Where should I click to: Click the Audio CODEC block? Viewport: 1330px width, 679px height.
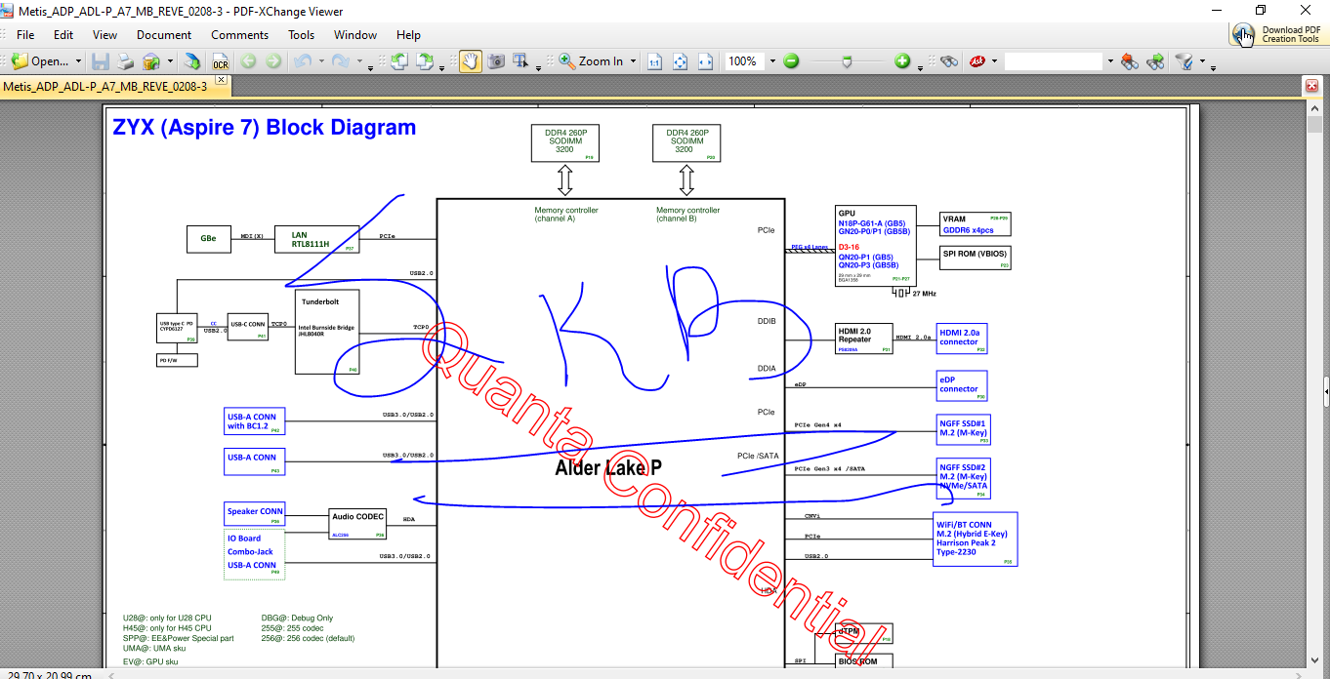(x=358, y=523)
